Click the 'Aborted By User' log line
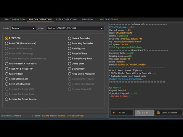Viewport: 183px width, 137px height. point(120,96)
